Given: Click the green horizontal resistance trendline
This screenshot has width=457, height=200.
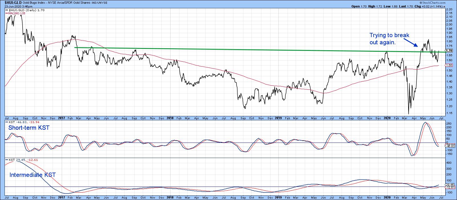Looking at the screenshot, I should (228, 49).
